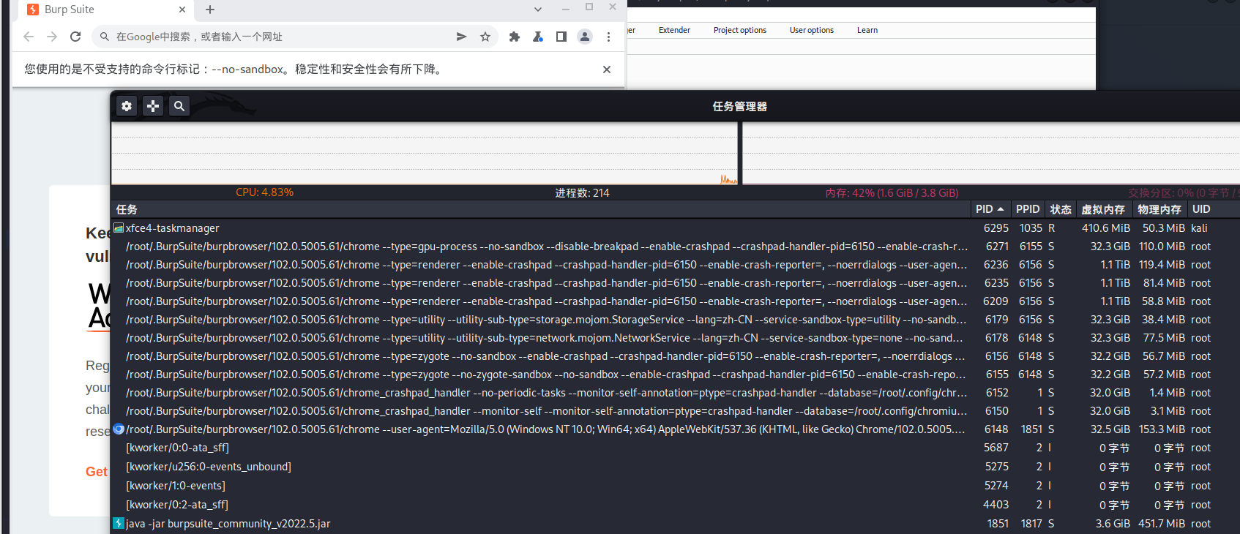Click the 内存: 42% usage label
1240x534 pixels.
pos(892,193)
